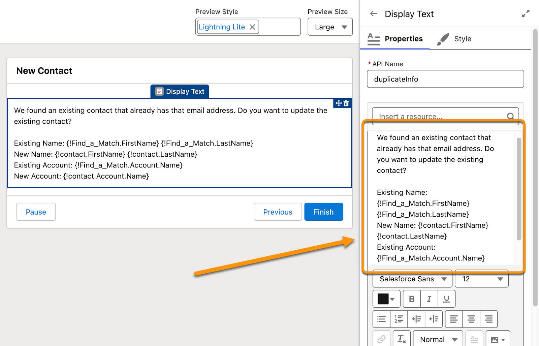
Task: Delete the Display Text component via trash icon
Action: click(347, 103)
